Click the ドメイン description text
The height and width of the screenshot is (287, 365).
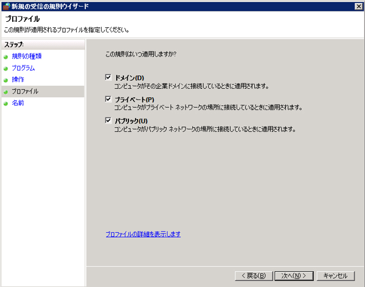point(192,86)
